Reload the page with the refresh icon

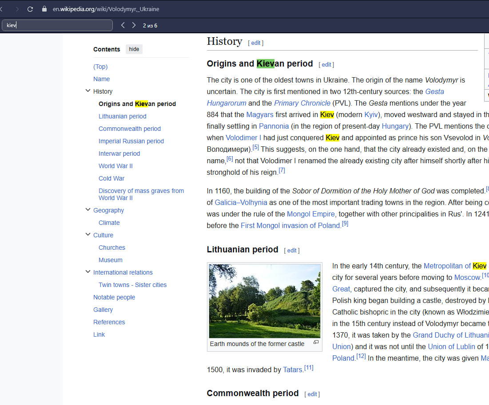[30, 9]
